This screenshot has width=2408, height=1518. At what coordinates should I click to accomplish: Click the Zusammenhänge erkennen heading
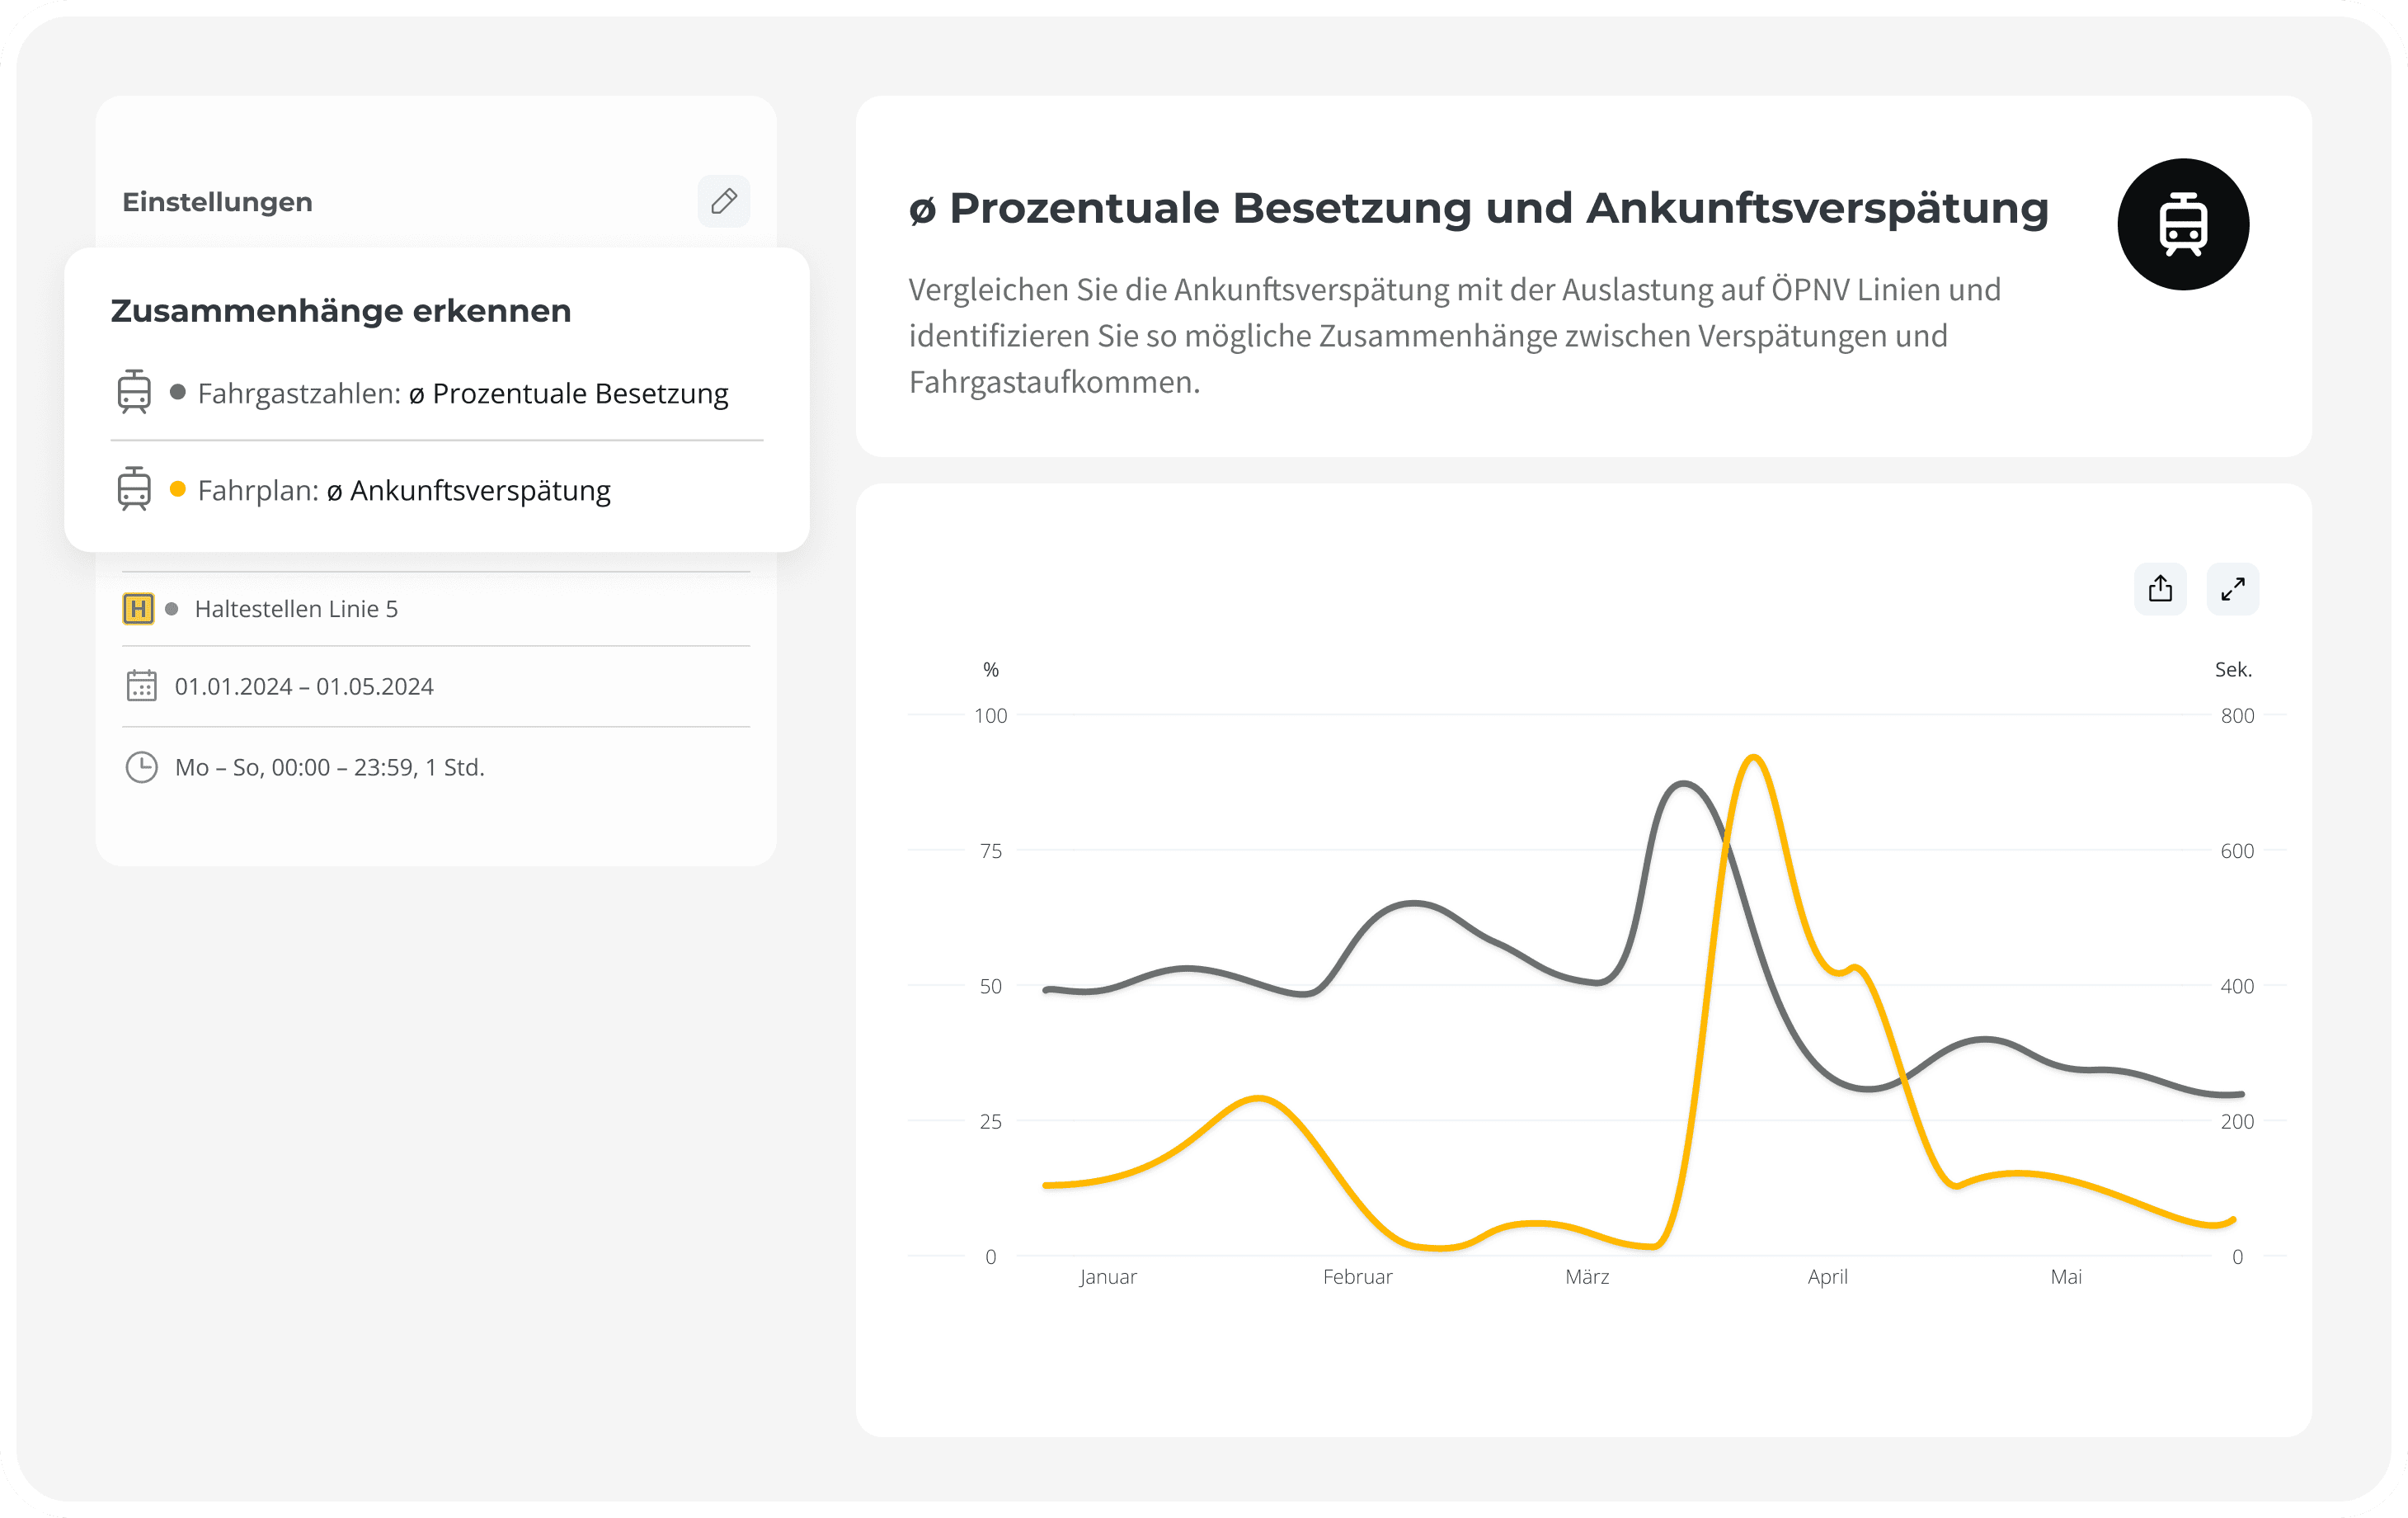(x=341, y=311)
